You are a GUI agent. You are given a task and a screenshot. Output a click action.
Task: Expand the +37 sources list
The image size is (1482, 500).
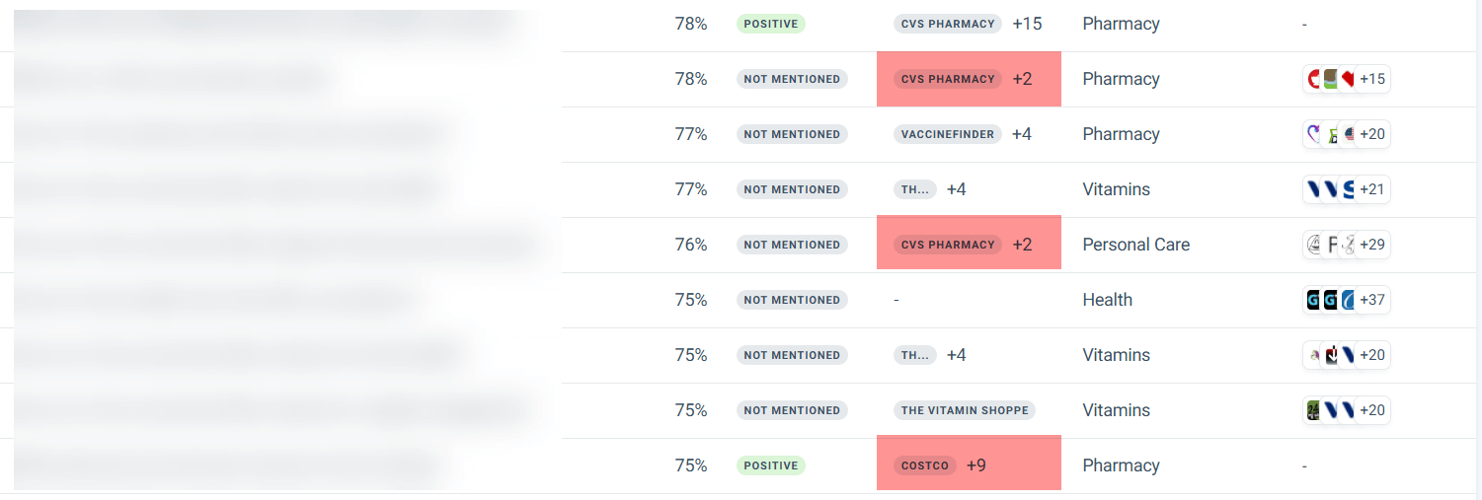[1372, 300]
